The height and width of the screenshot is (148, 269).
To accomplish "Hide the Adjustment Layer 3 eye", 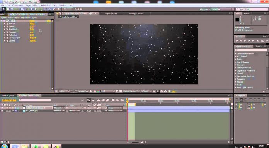I will (2, 108).
